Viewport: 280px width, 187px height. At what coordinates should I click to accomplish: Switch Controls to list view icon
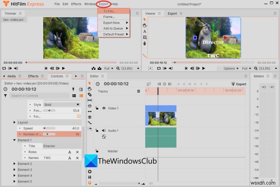pos(74,96)
